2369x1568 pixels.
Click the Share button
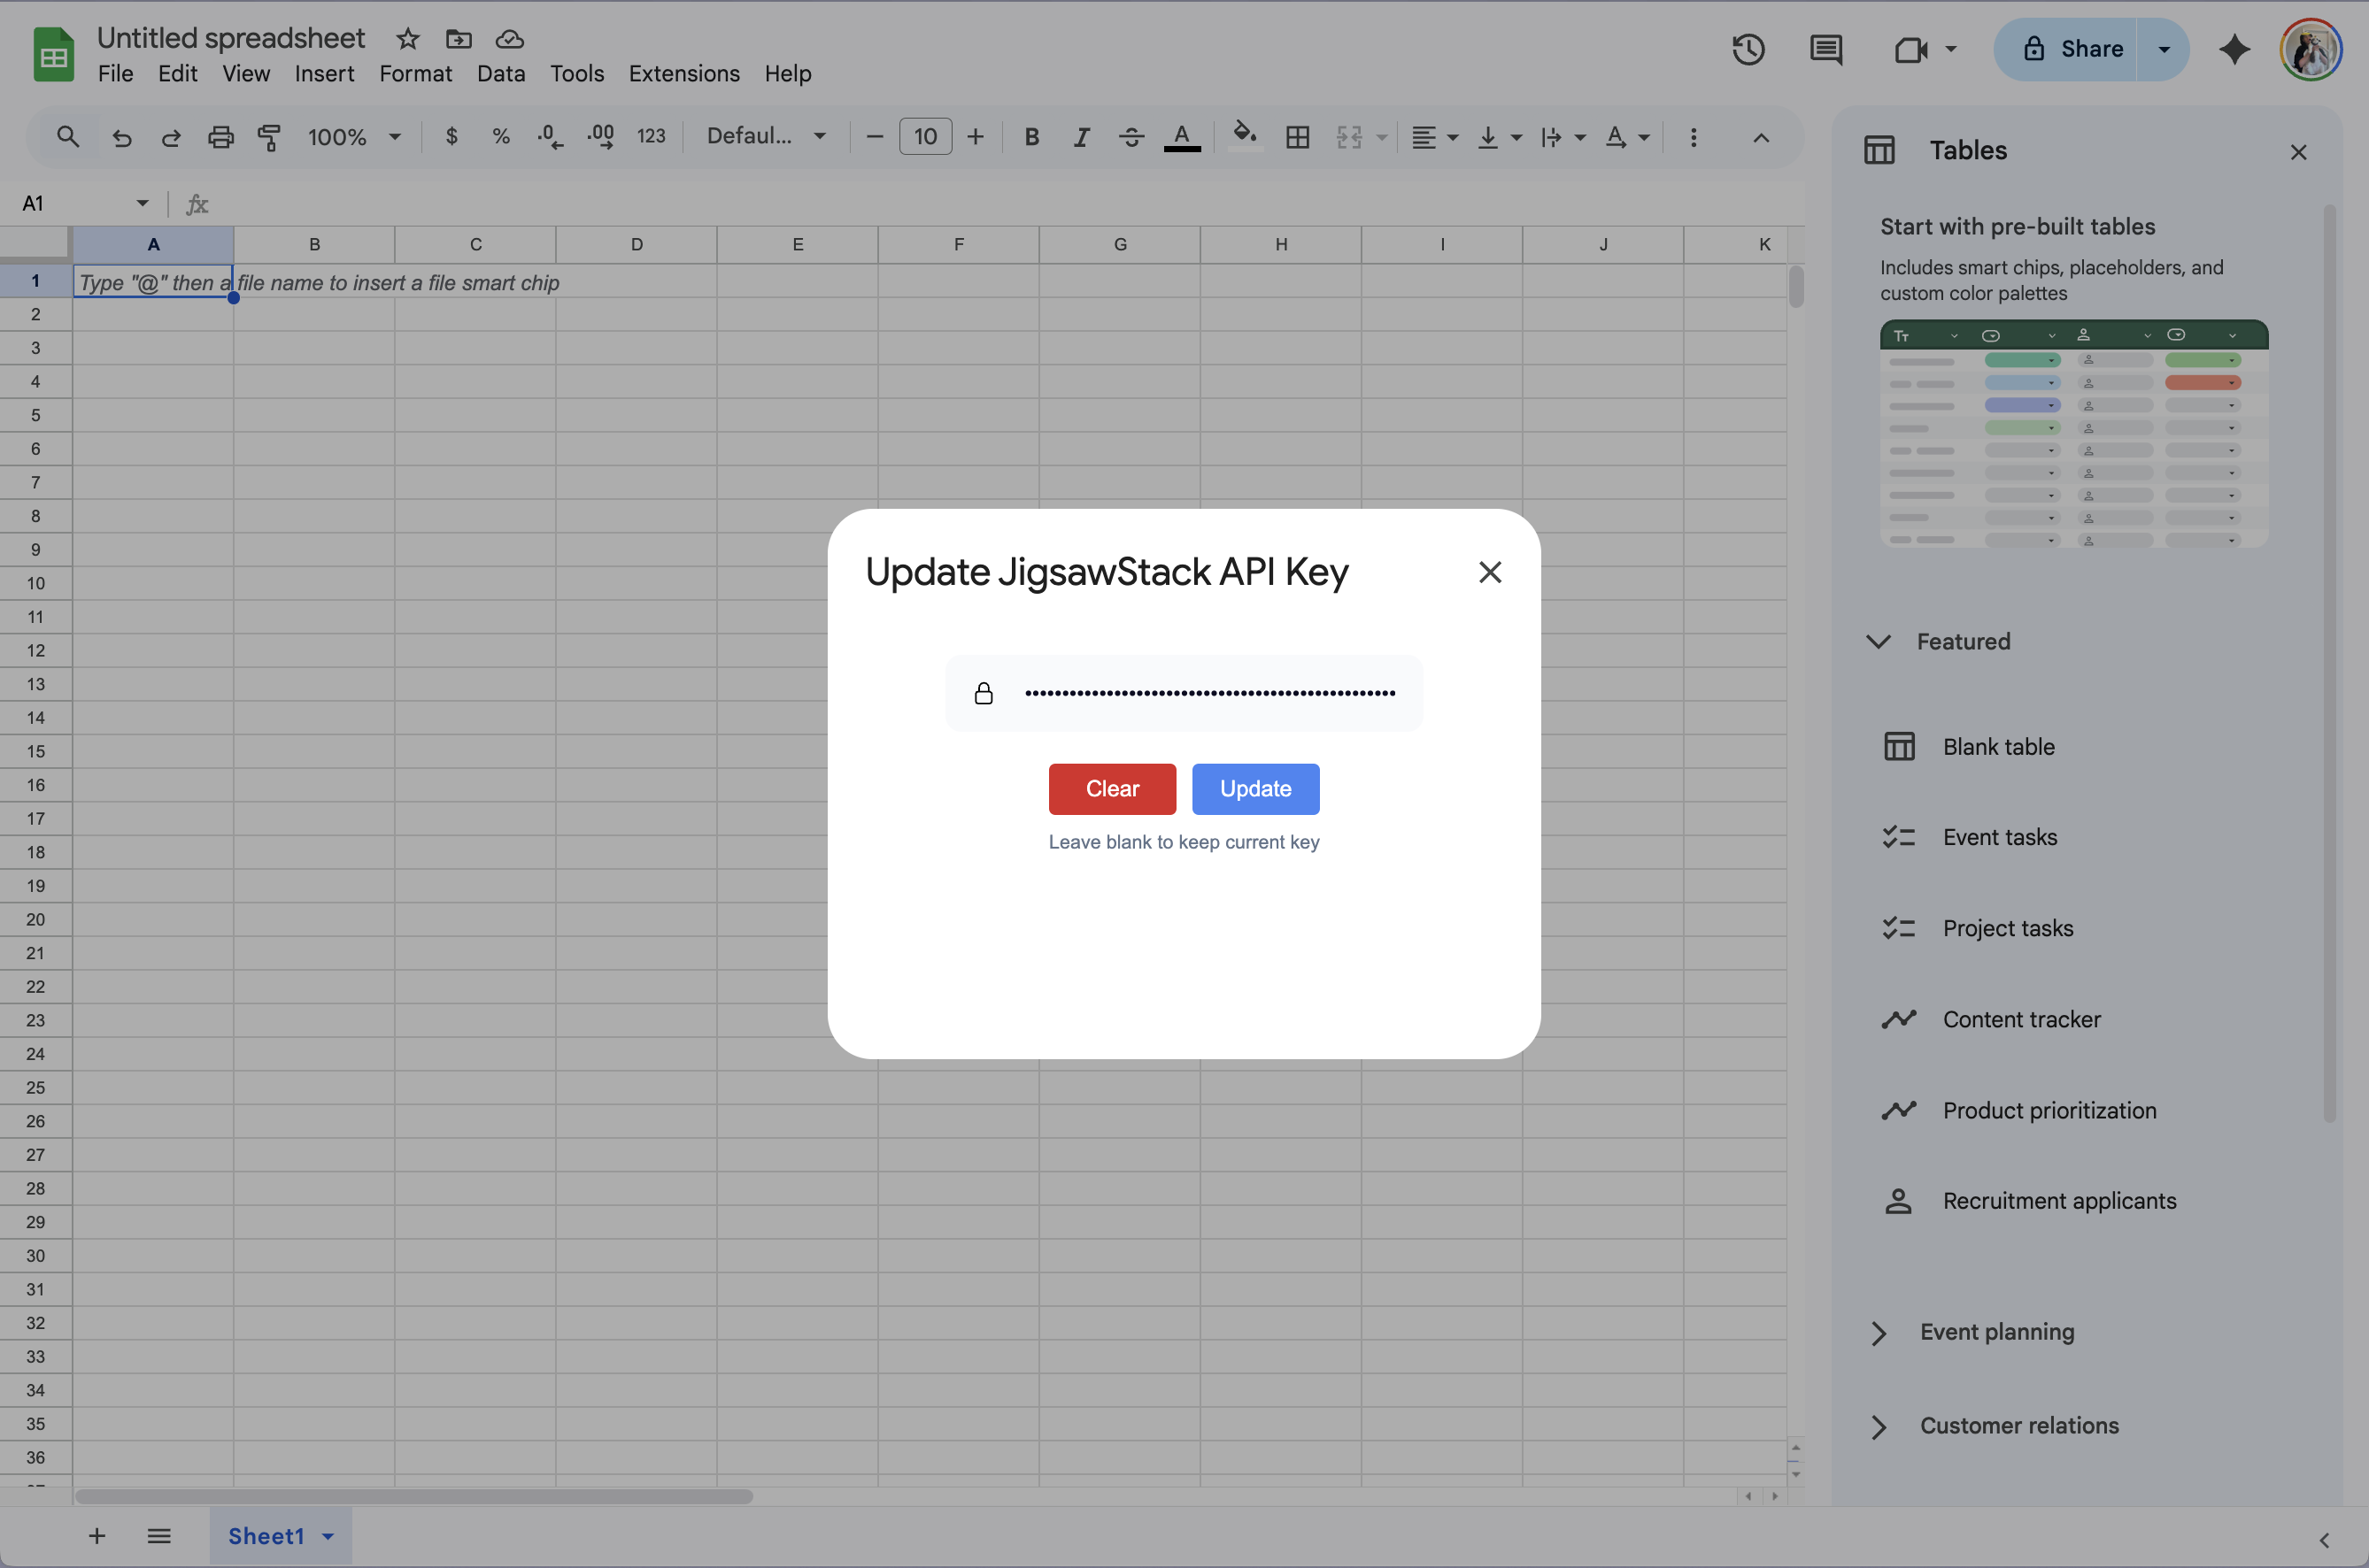[2067, 49]
